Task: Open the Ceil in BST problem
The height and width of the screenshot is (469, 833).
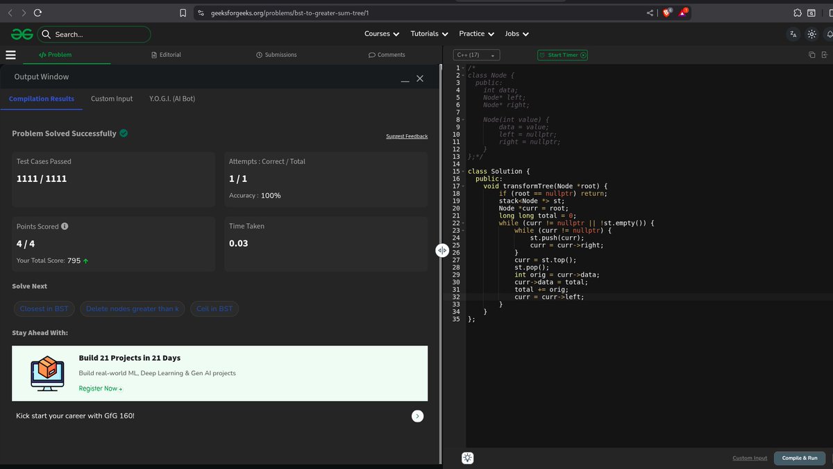Action: pos(214,308)
